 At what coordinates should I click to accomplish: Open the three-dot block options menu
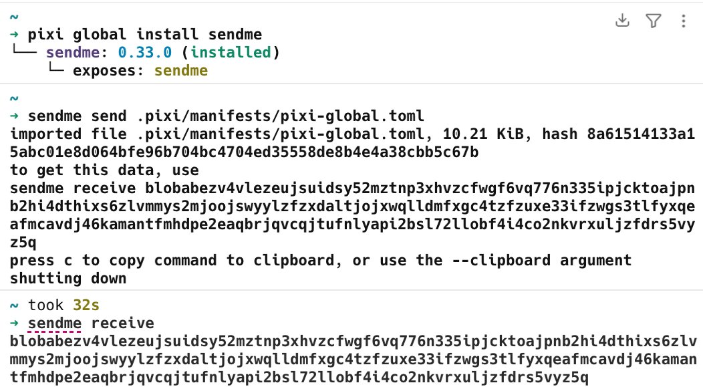[x=683, y=21]
